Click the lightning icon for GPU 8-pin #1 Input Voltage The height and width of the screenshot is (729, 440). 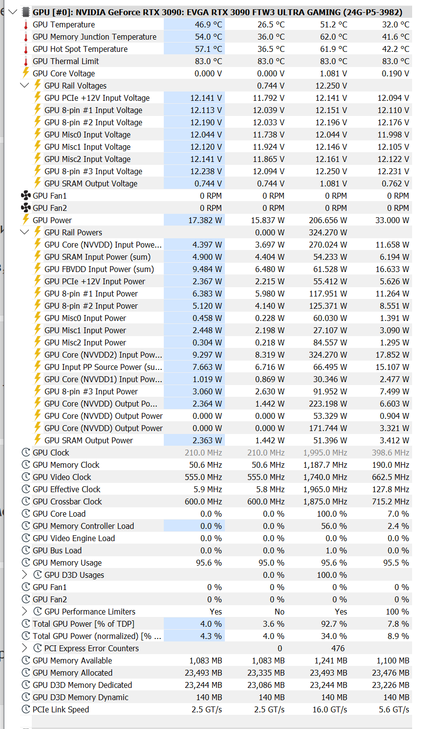coord(38,109)
